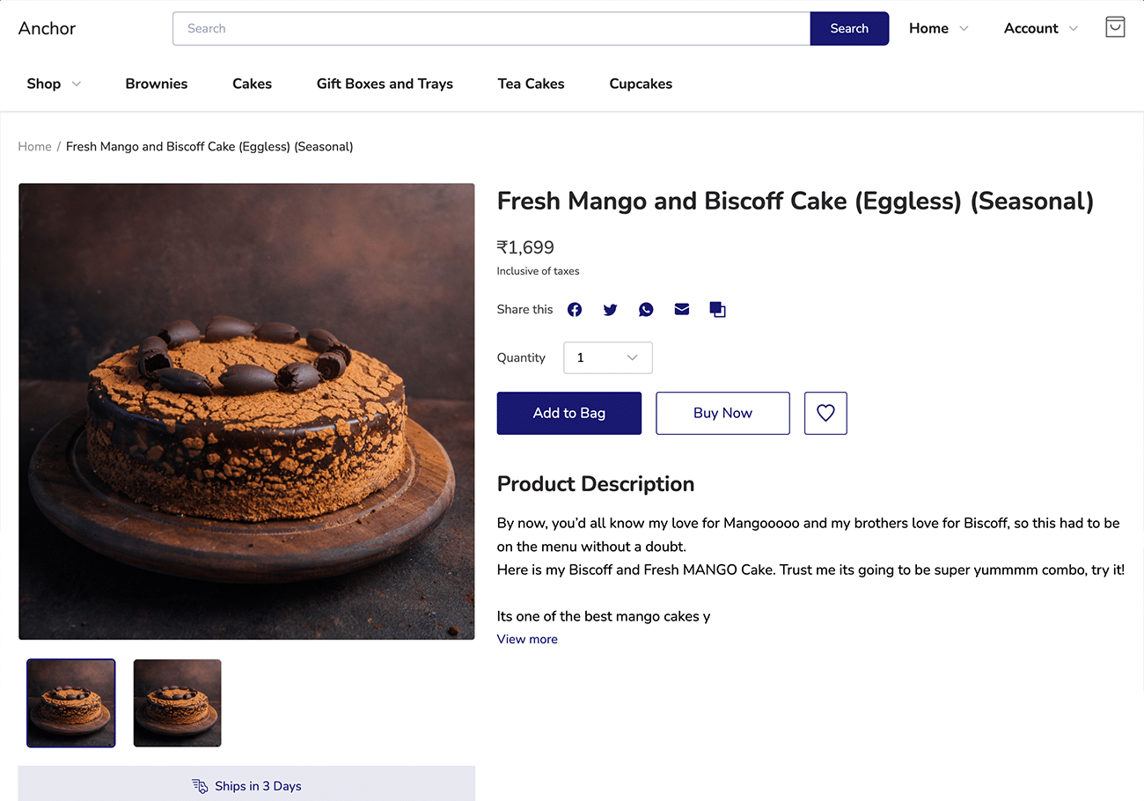Focus the search input field
Screen dimensions: 1144x801
491,28
